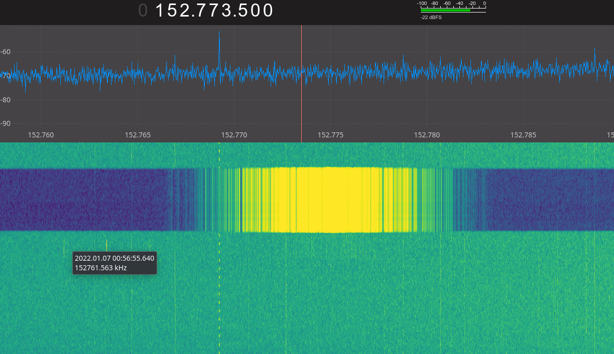This screenshot has width=614, height=354.
Task: Click the -90 dB axis label
Action: 6,123
